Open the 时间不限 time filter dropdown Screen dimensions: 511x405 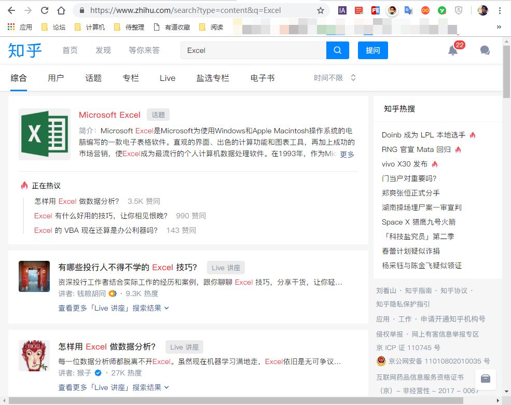pyautogui.click(x=335, y=78)
